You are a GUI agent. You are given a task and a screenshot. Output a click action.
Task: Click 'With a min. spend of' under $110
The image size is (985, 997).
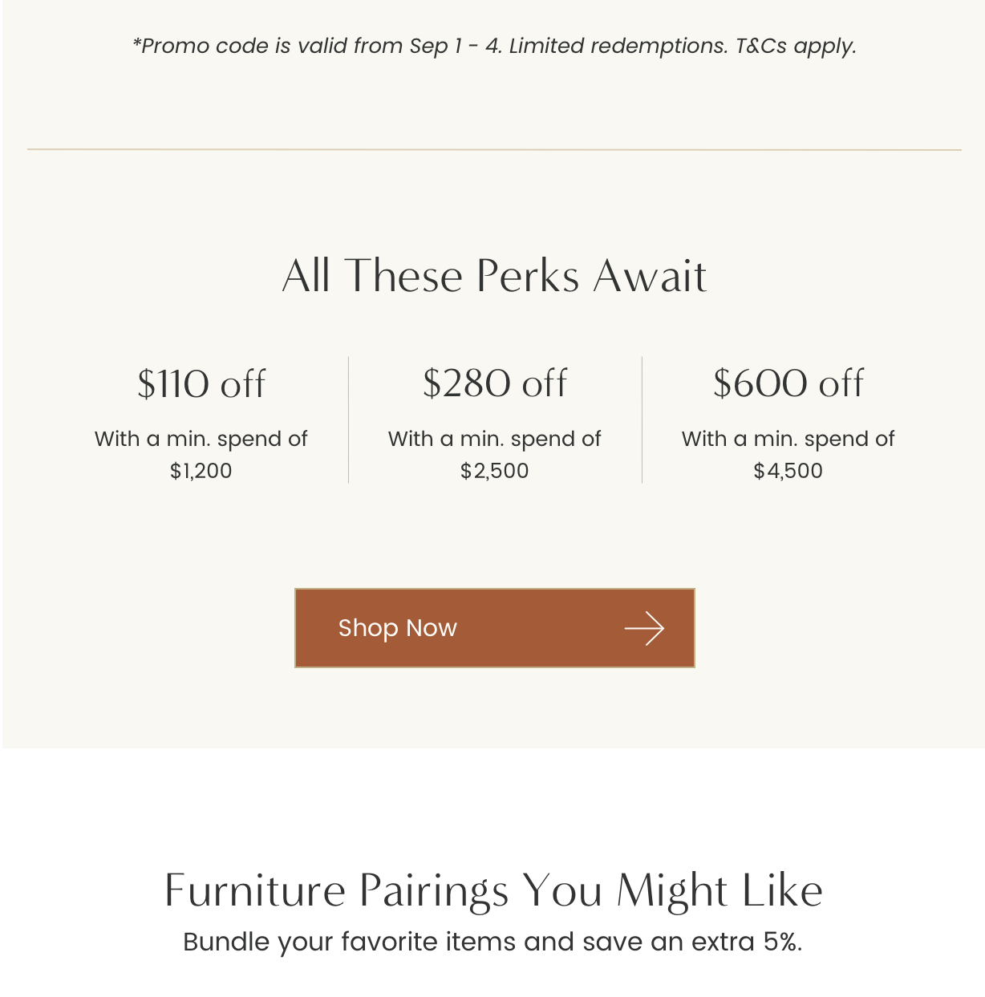tap(201, 439)
